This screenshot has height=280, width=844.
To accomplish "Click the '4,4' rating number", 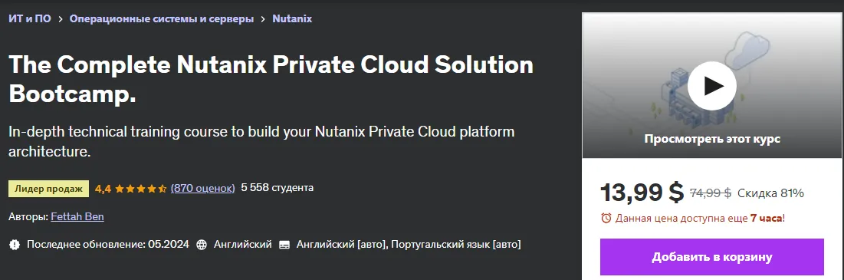I will pos(103,189).
